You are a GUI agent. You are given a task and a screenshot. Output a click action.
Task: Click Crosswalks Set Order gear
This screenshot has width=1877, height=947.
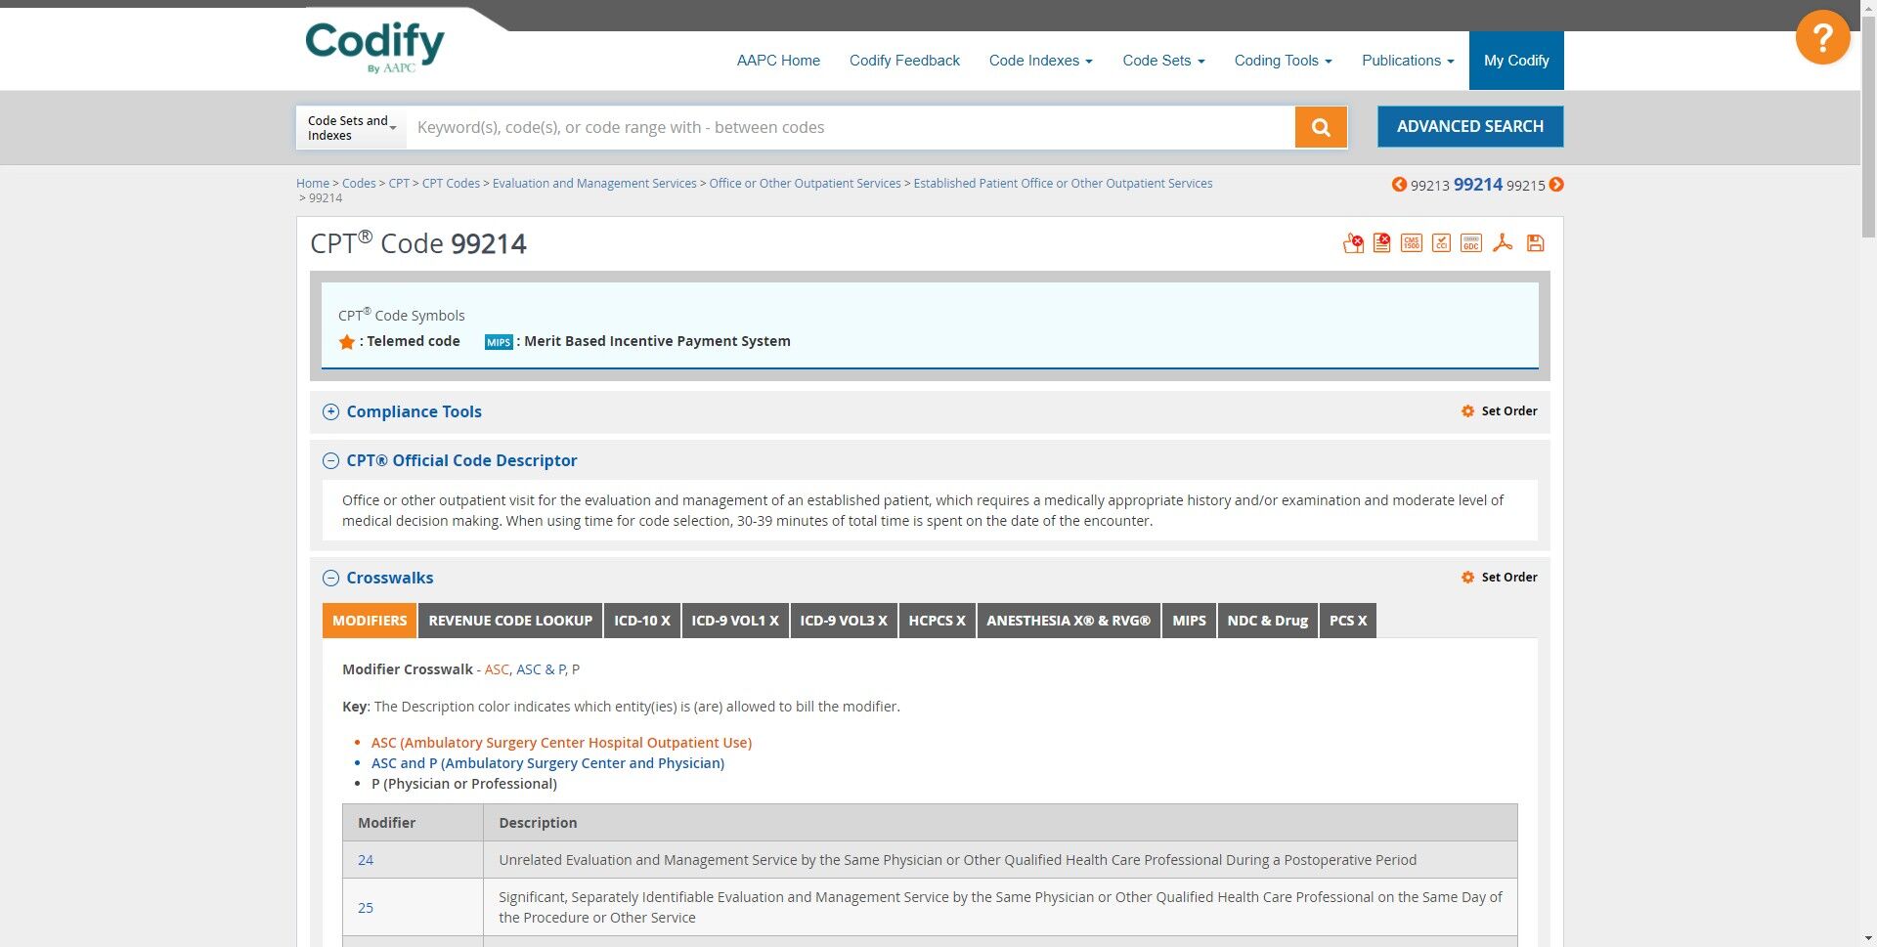point(1467,578)
